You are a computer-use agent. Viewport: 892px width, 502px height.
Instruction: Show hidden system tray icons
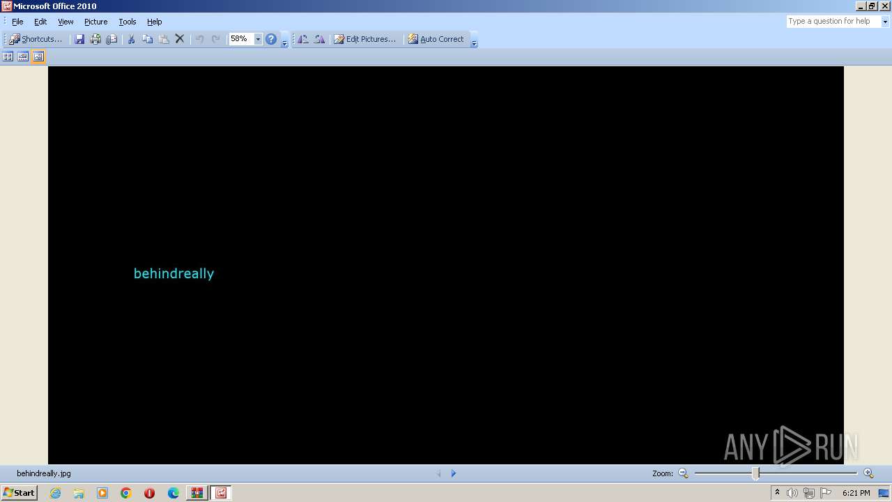point(777,493)
